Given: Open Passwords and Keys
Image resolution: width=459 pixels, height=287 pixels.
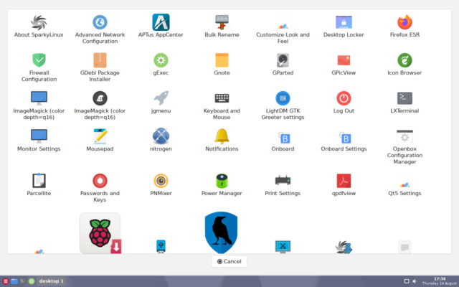Looking at the screenshot, I should click(x=100, y=181).
